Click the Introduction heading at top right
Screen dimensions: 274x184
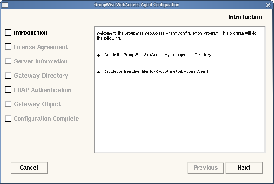[245, 17]
